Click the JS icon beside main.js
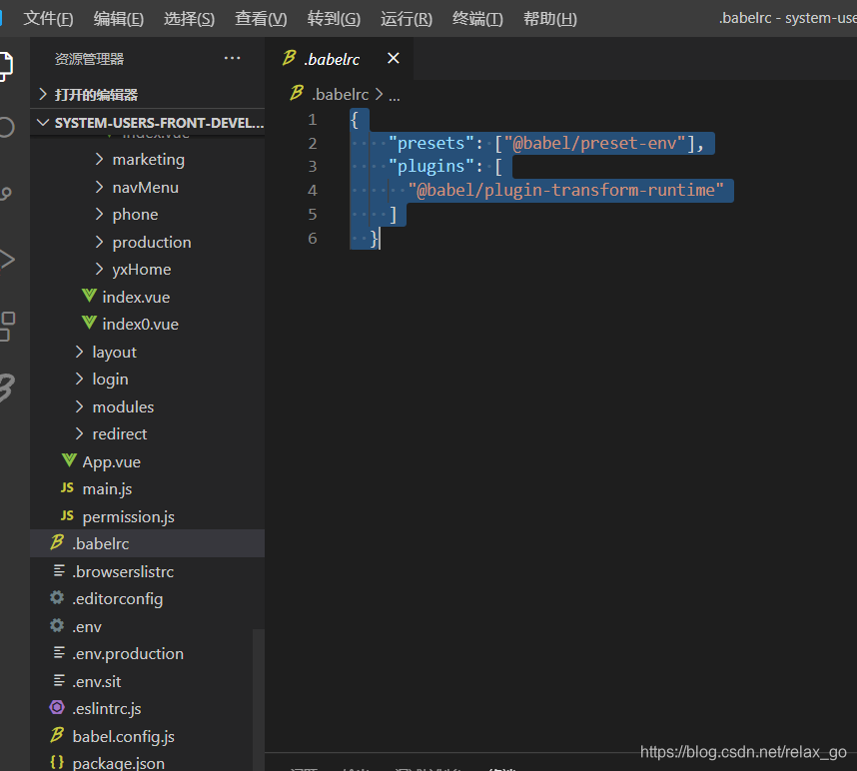This screenshot has width=857, height=771. pos(67,487)
